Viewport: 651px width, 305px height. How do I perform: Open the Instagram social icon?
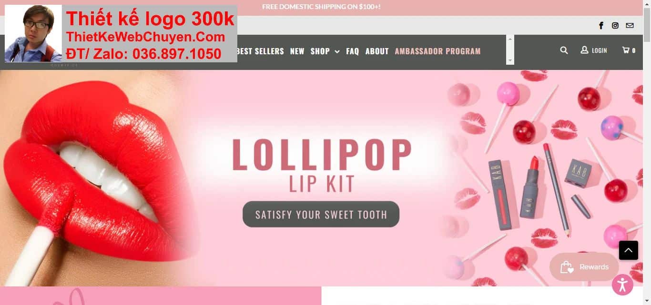(615, 26)
